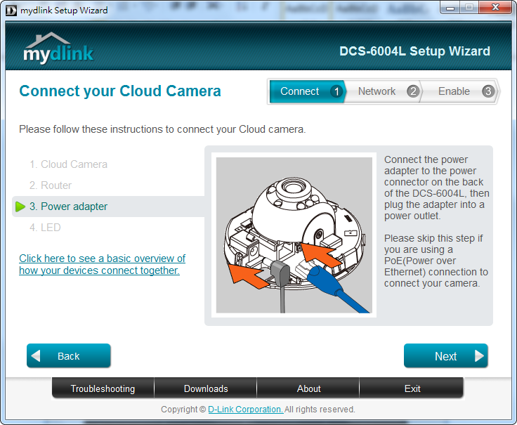Viewport: 517px width, 425px height.
Task: Click step number 2 circle badge
Action: point(412,91)
